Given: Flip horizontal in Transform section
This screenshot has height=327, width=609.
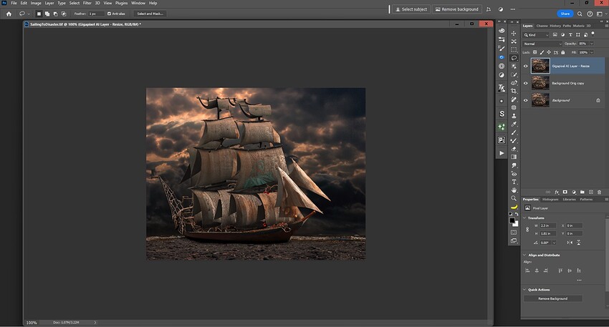Looking at the screenshot, I should 570,243.
